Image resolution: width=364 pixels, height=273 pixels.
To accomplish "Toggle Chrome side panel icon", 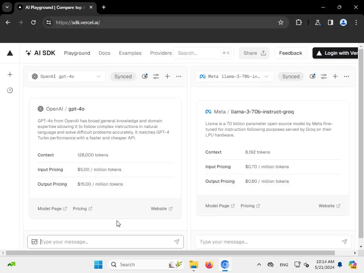I will coord(330,22).
